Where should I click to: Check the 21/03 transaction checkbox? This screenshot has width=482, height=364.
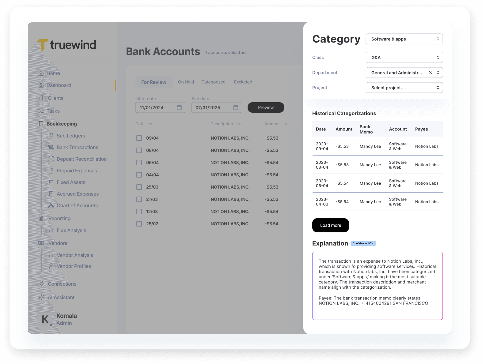139,199
